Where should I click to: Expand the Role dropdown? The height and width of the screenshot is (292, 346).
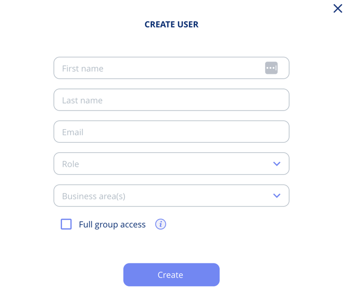(x=171, y=164)
